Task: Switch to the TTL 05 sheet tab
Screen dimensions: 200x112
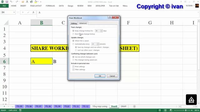Action: click(19, 106)
